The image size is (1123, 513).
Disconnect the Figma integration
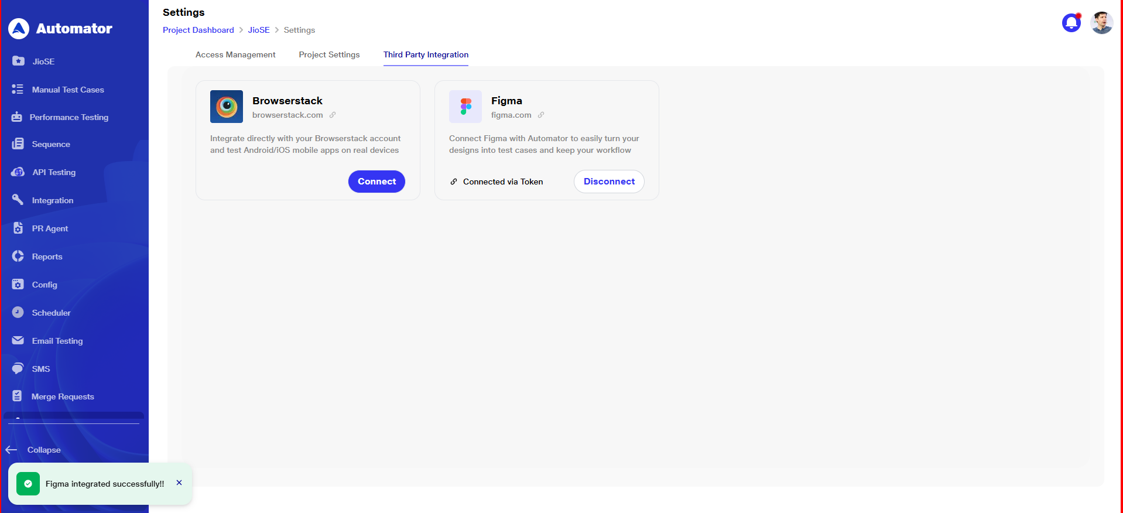coord(609,182)
